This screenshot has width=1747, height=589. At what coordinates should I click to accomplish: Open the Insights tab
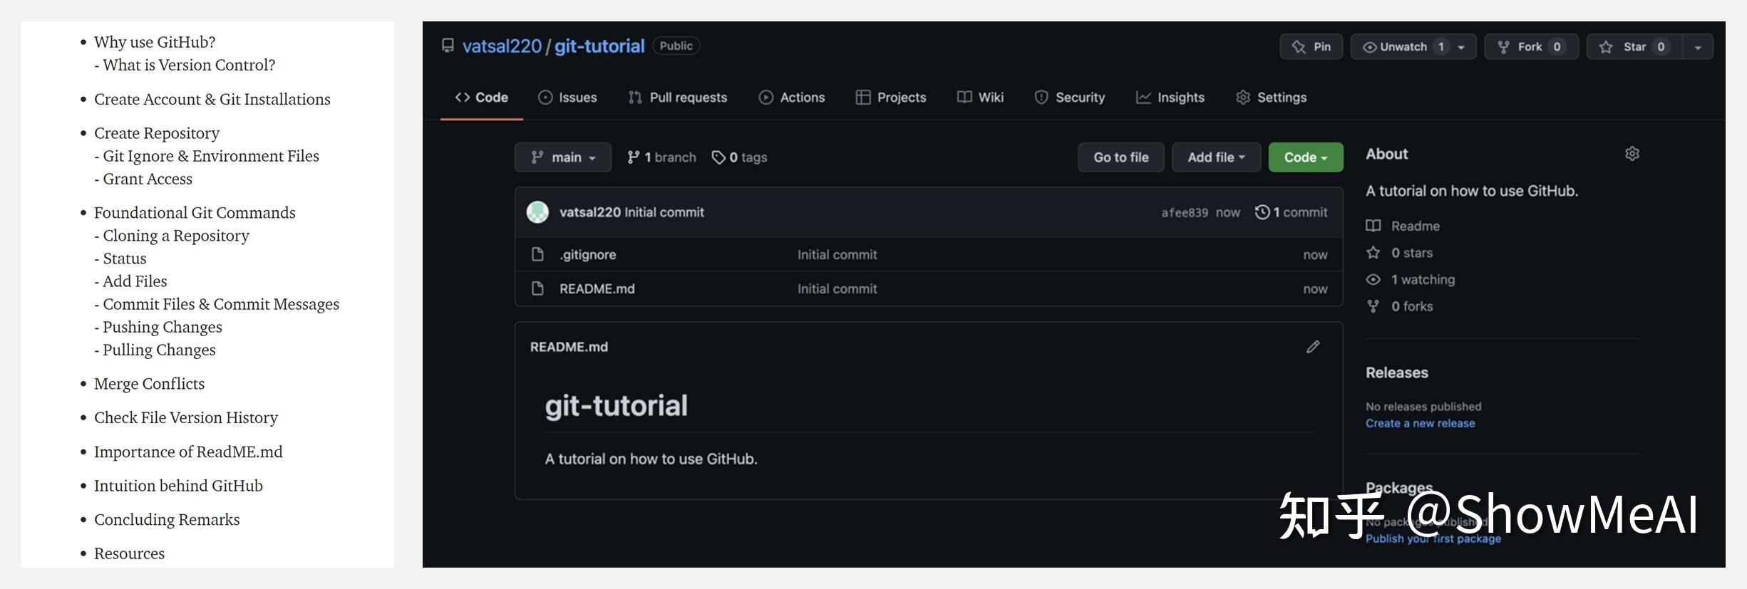pyautogui.click(x=1170, y=98)
